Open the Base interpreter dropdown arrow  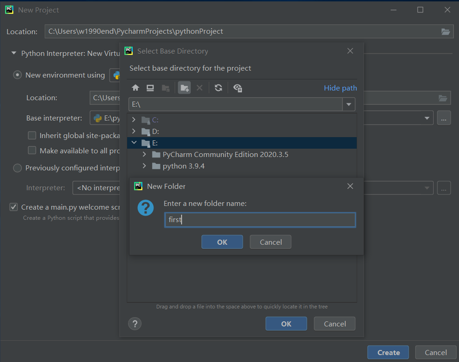[x=427, y=118]
